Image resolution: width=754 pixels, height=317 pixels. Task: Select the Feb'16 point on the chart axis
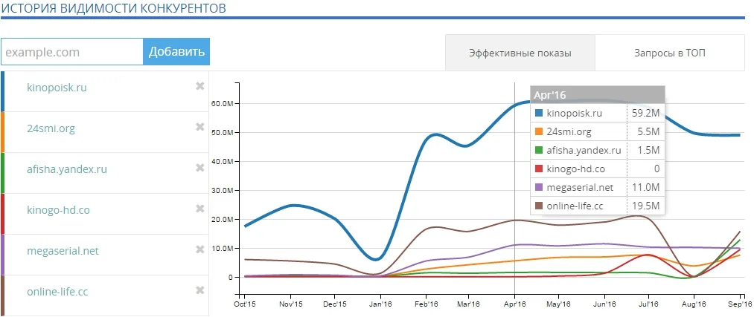(x=424, y=304)
